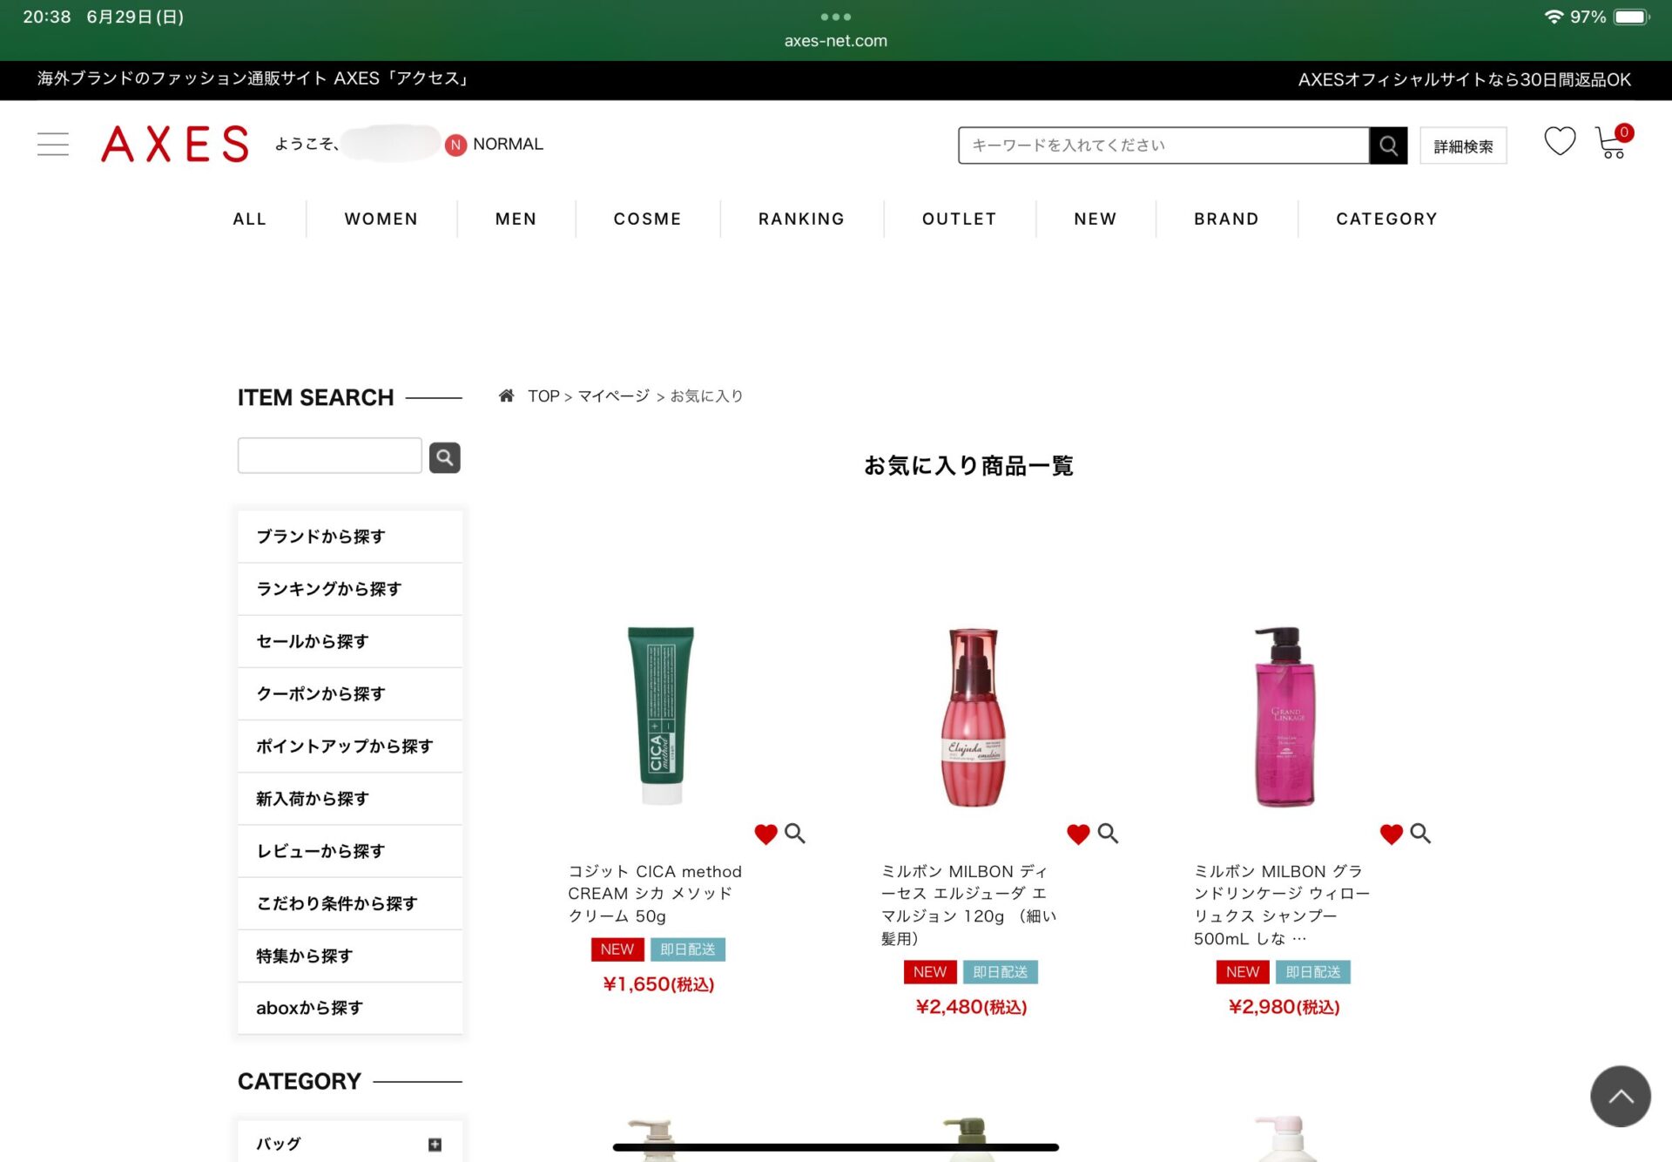Open the OUTLET navigation tab
Viewport: 1672px width, 1162px height.
pos(960,220)
